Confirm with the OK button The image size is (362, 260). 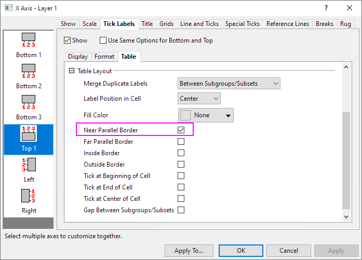[241, 251]
